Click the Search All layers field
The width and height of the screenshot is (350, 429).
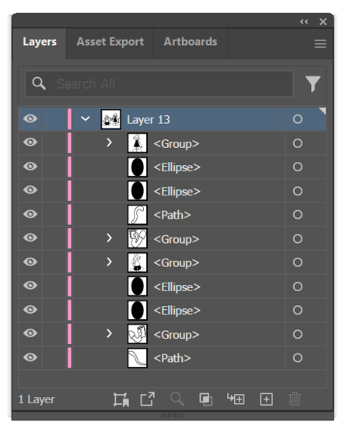tap(159, 84)
